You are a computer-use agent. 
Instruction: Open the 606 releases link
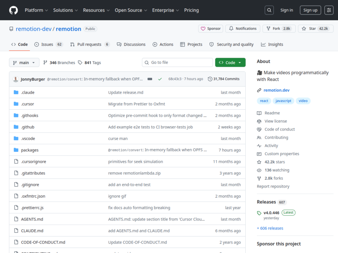270,228
